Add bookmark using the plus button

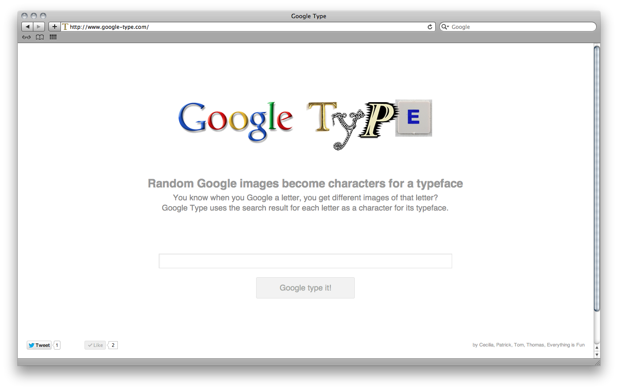pos(55,27)
